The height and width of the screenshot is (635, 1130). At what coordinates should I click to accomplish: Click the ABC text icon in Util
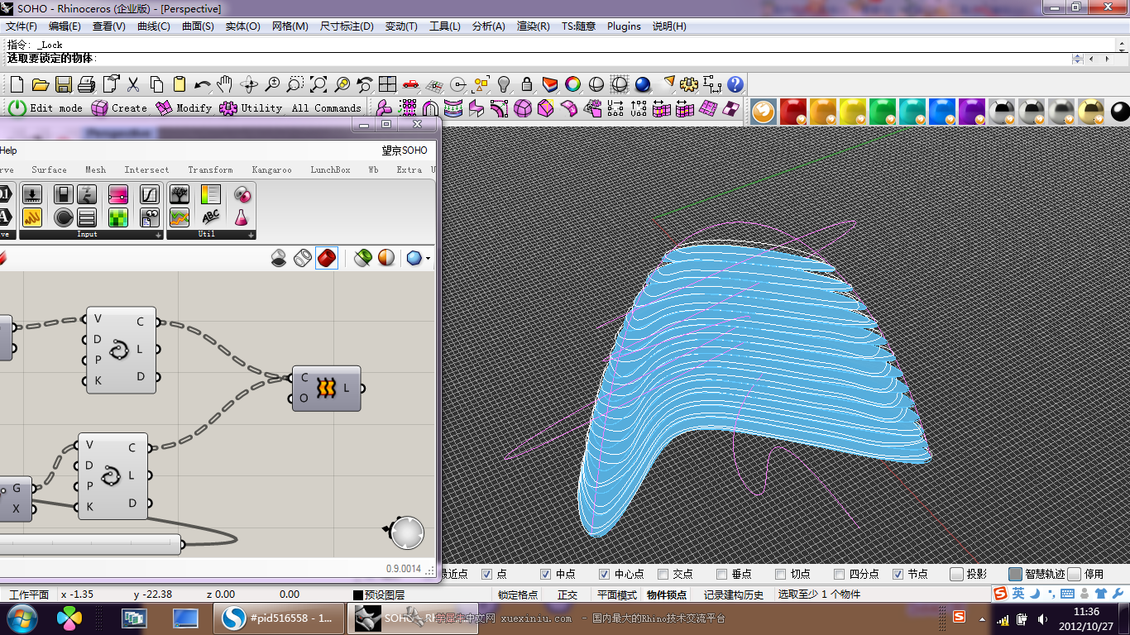211,217
